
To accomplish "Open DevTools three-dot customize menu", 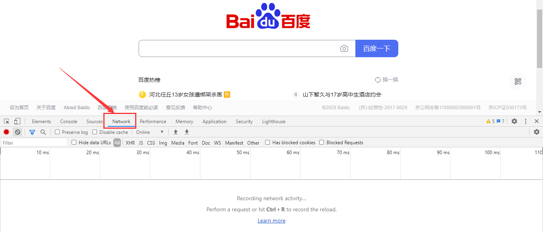I will click(x=526, y=121).
